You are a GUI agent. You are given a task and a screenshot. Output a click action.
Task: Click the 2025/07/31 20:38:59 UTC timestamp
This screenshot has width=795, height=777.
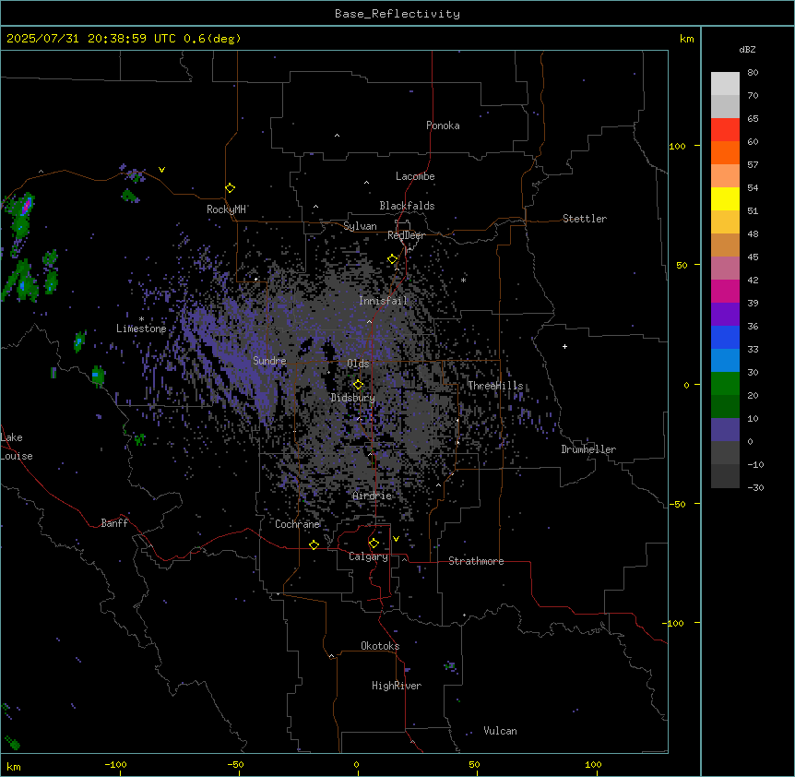click(91, 39)
